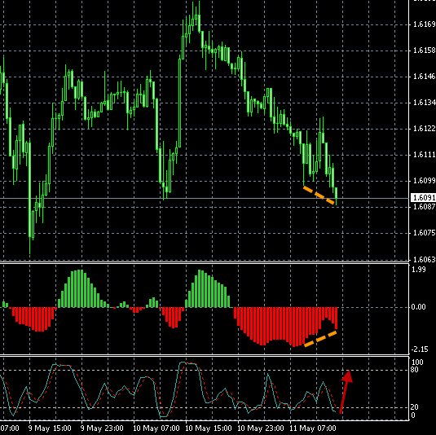Click the 9 May 15:00 time label
Screen dimensions: 436x435
(x=50, y=428)
